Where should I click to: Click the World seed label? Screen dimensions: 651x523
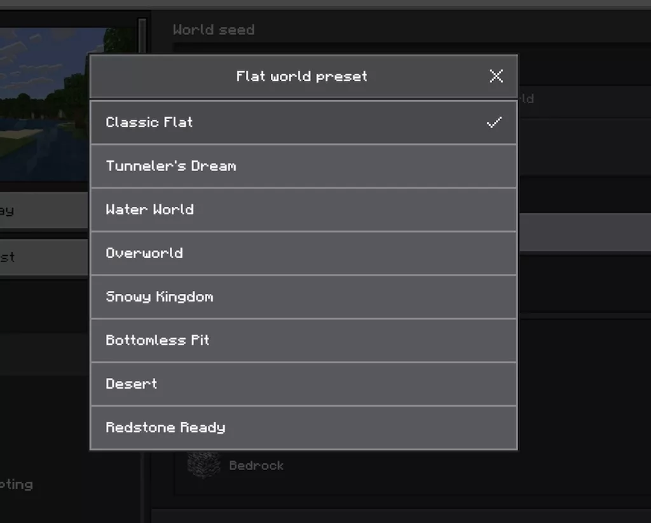point(214,30)
